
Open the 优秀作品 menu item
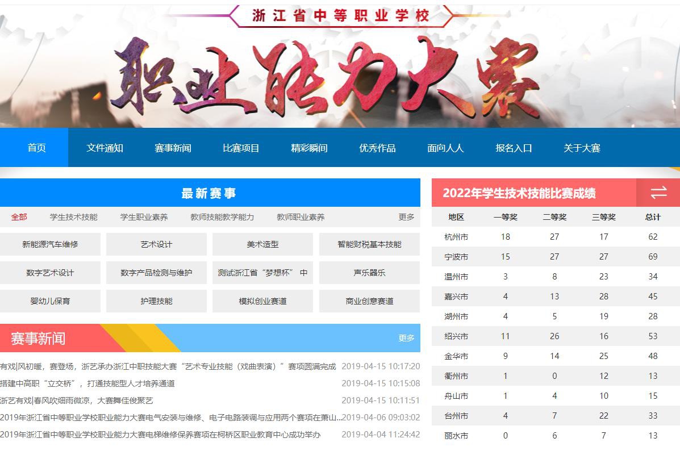[377, 148]
